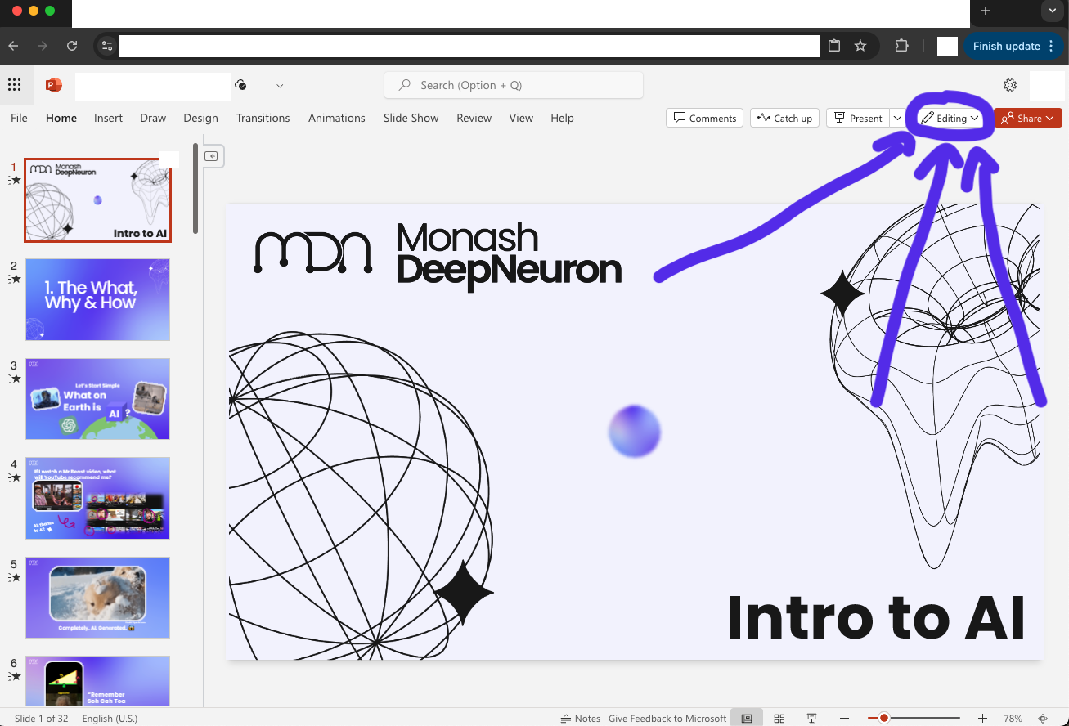Select the slide 6 thumbnail
This screenshot has width=1069, height=726.
point(97,680)
